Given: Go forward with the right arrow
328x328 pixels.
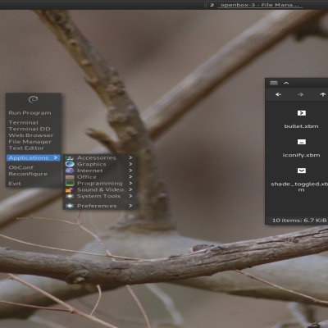Looking at the screenshot, I should point(300,94).
